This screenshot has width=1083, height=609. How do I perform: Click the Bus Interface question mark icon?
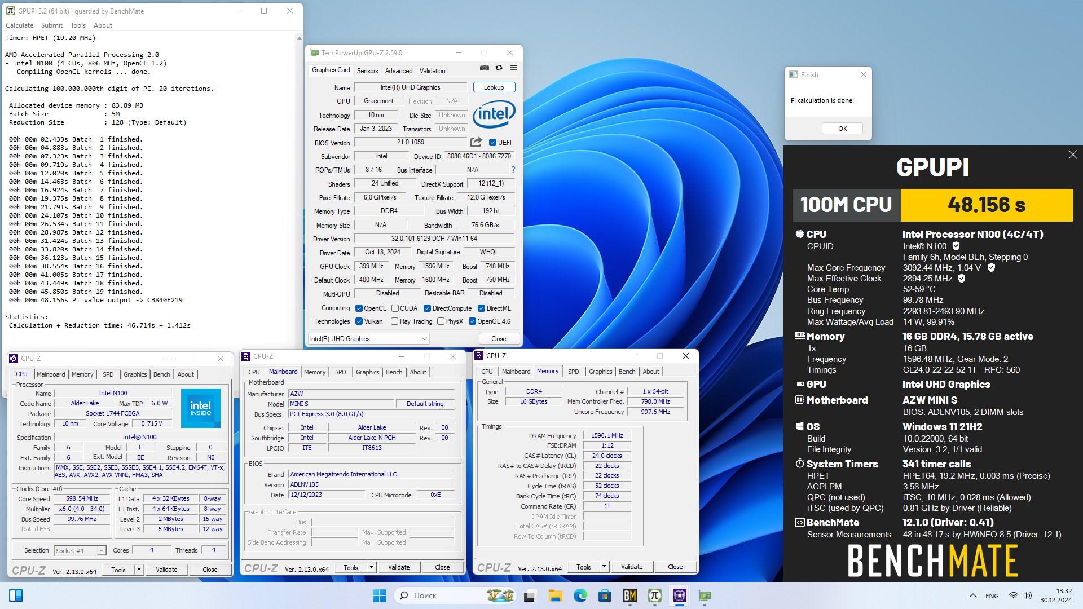pos(513,170)
